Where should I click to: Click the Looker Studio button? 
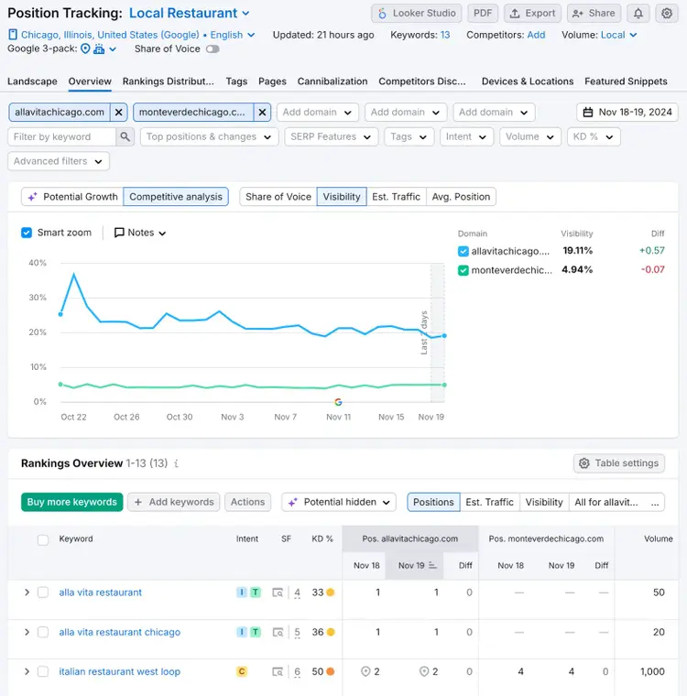(417, 14)
